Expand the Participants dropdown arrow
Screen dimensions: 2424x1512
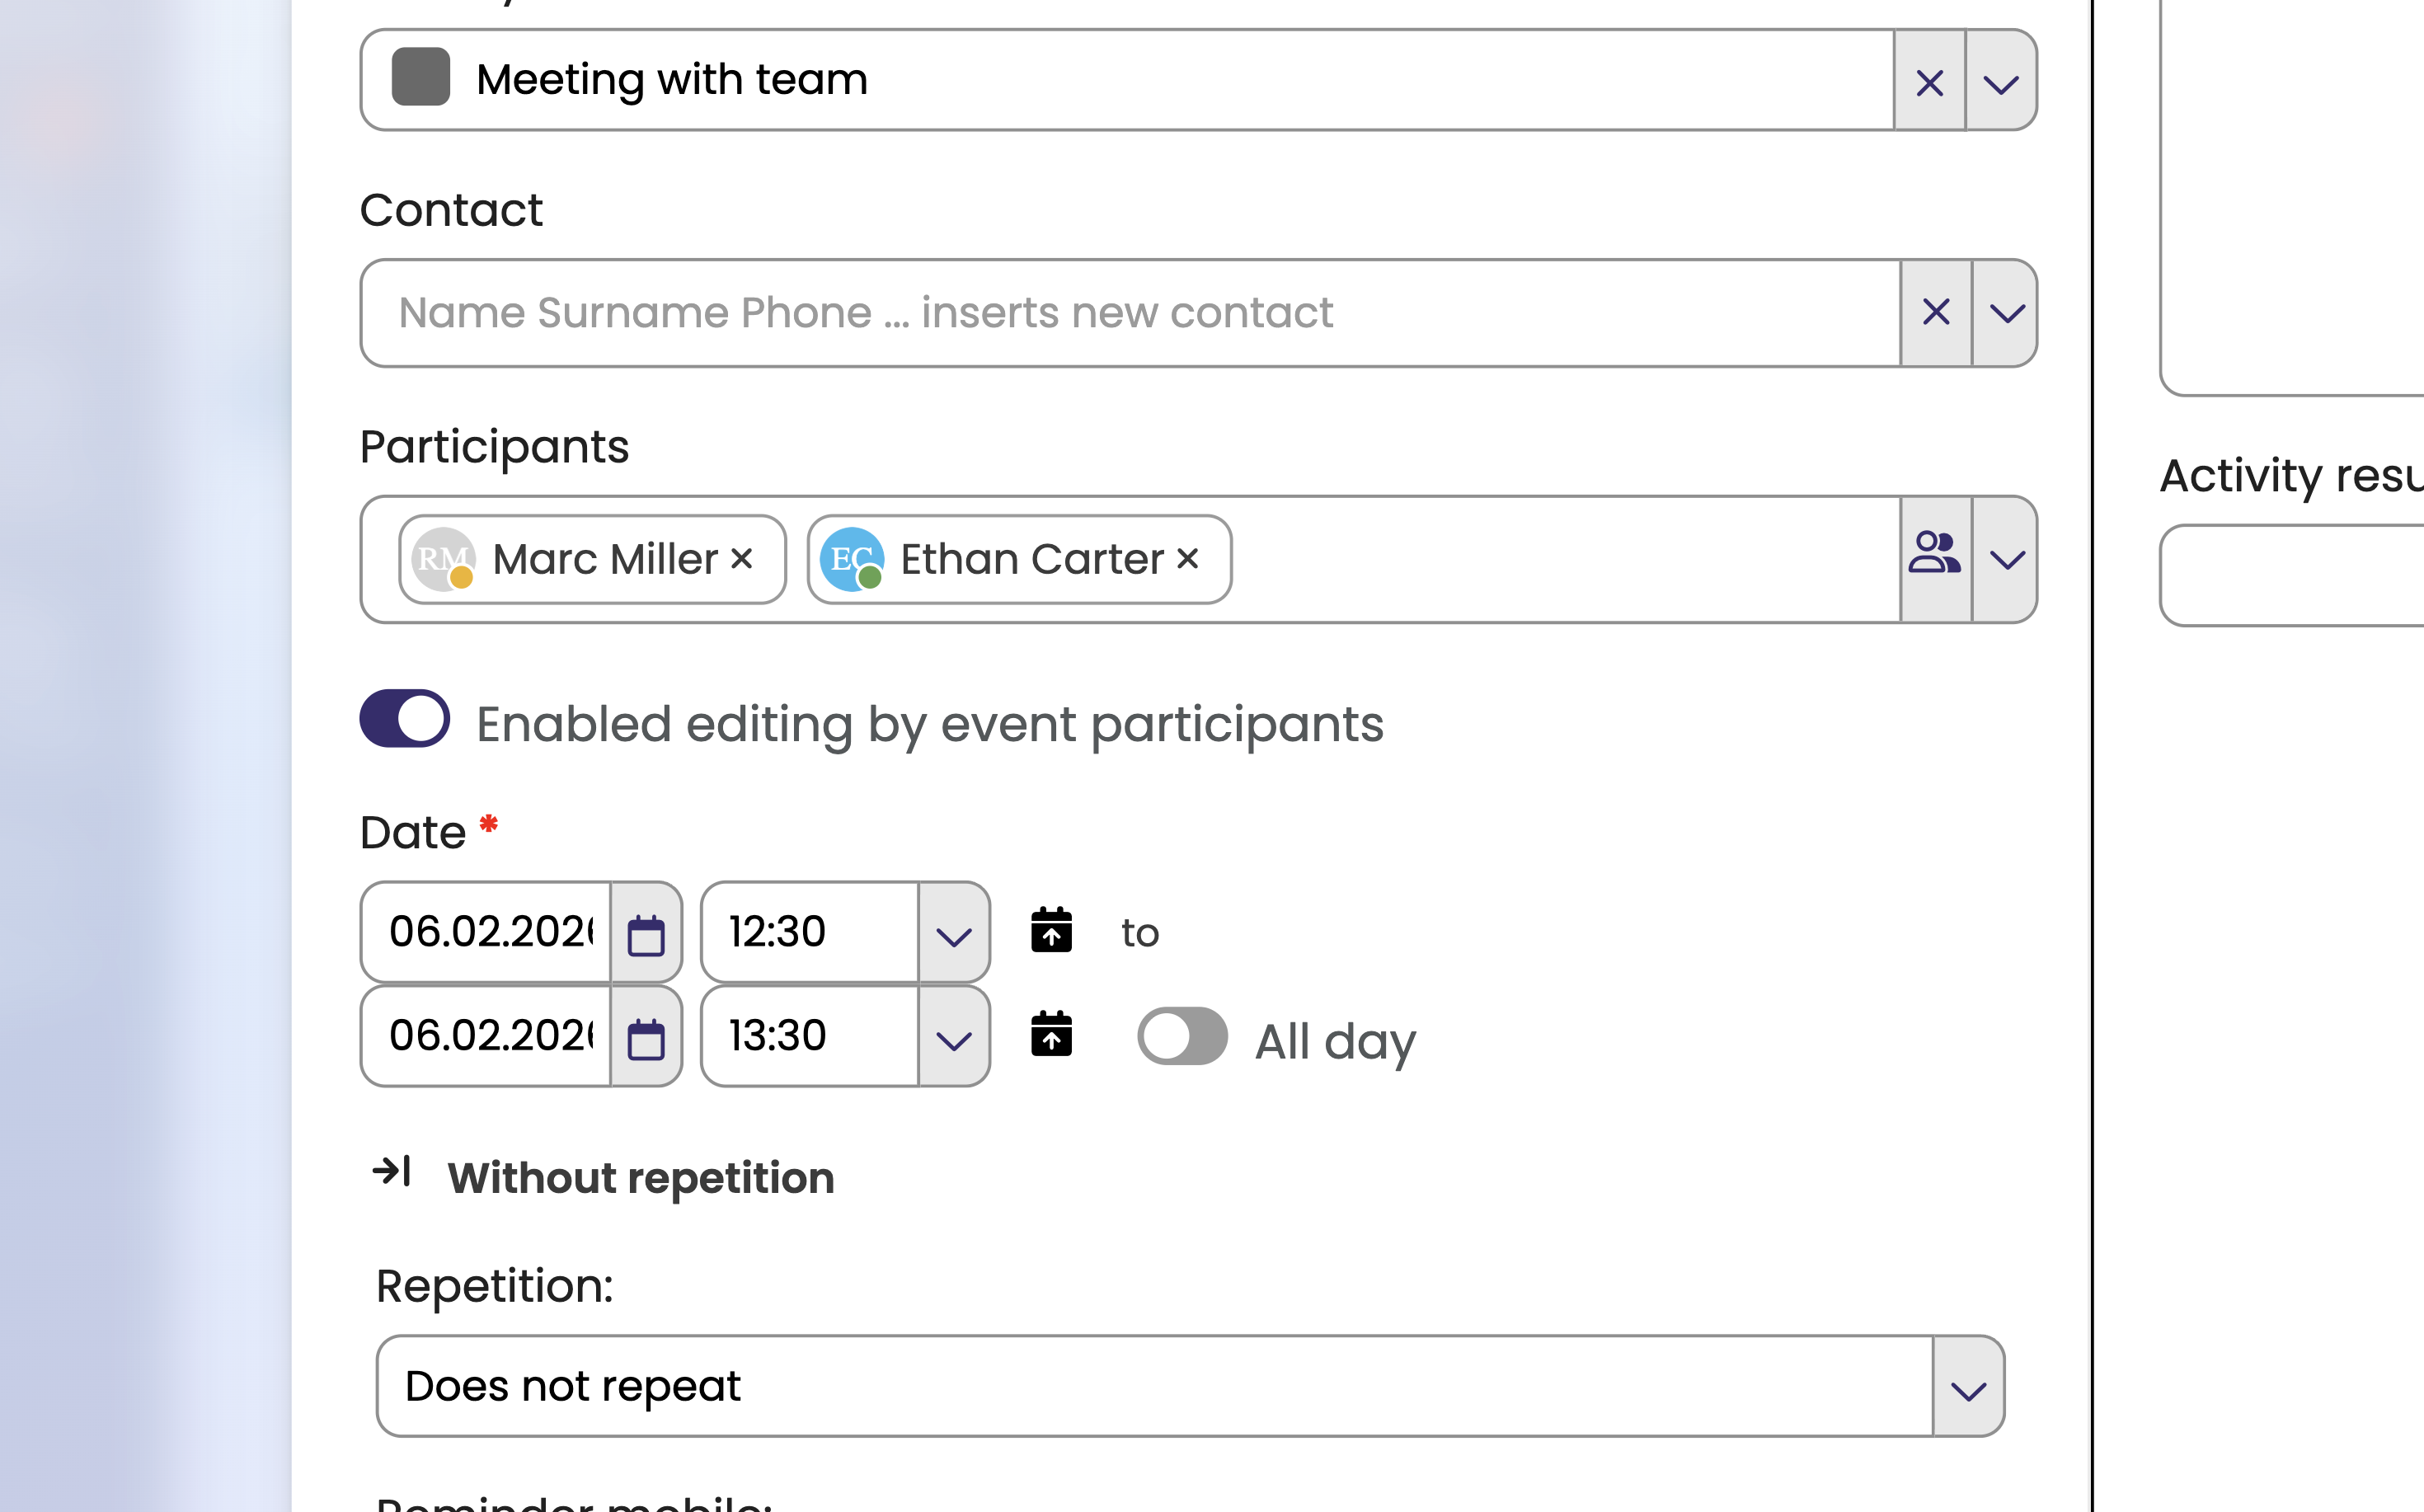(x=2006, y=559)
